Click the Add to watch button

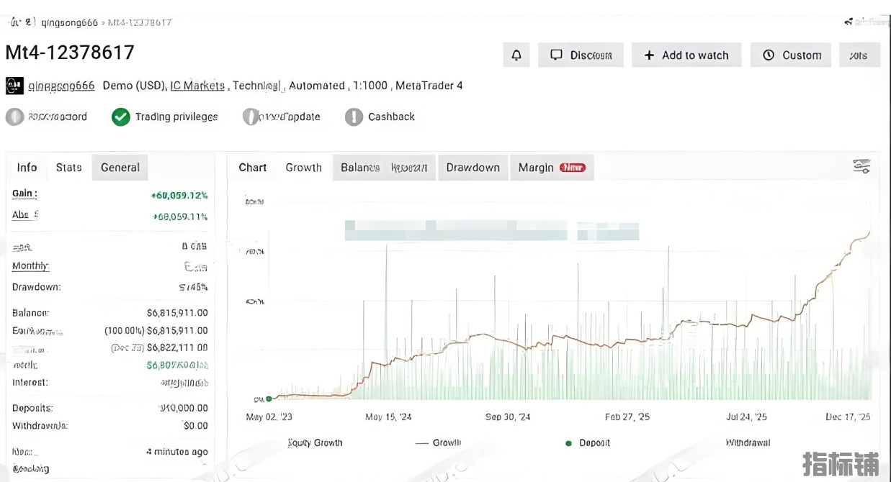[686, 55]
